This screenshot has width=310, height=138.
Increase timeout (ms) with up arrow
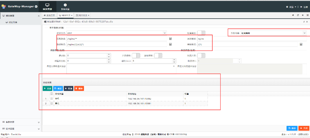[x=174, y=60]
